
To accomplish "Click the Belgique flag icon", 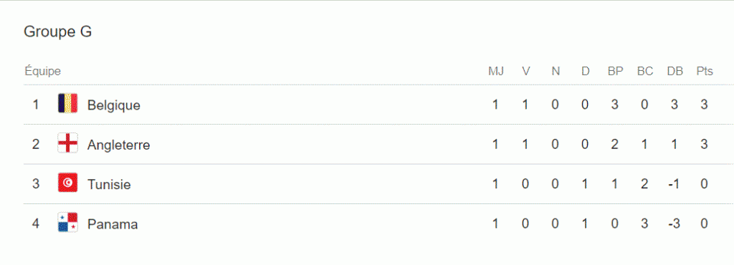I will [x=67, y=103].
